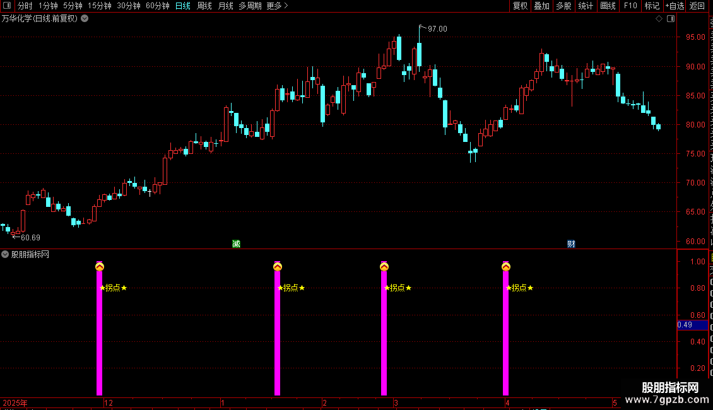
Task: Toggle the panel layout icon at top-left
Action: (7, 6)
